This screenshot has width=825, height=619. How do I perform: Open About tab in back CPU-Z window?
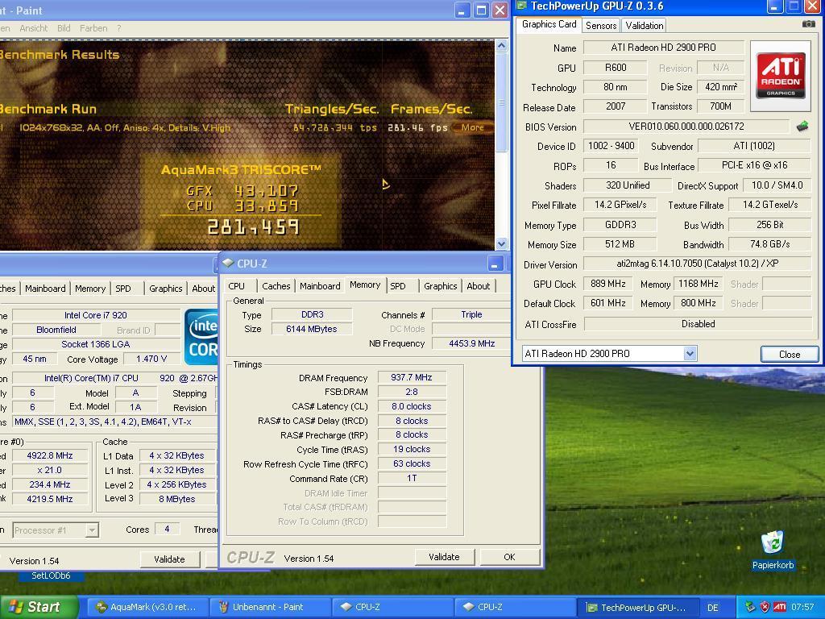[x=203, y=289]
